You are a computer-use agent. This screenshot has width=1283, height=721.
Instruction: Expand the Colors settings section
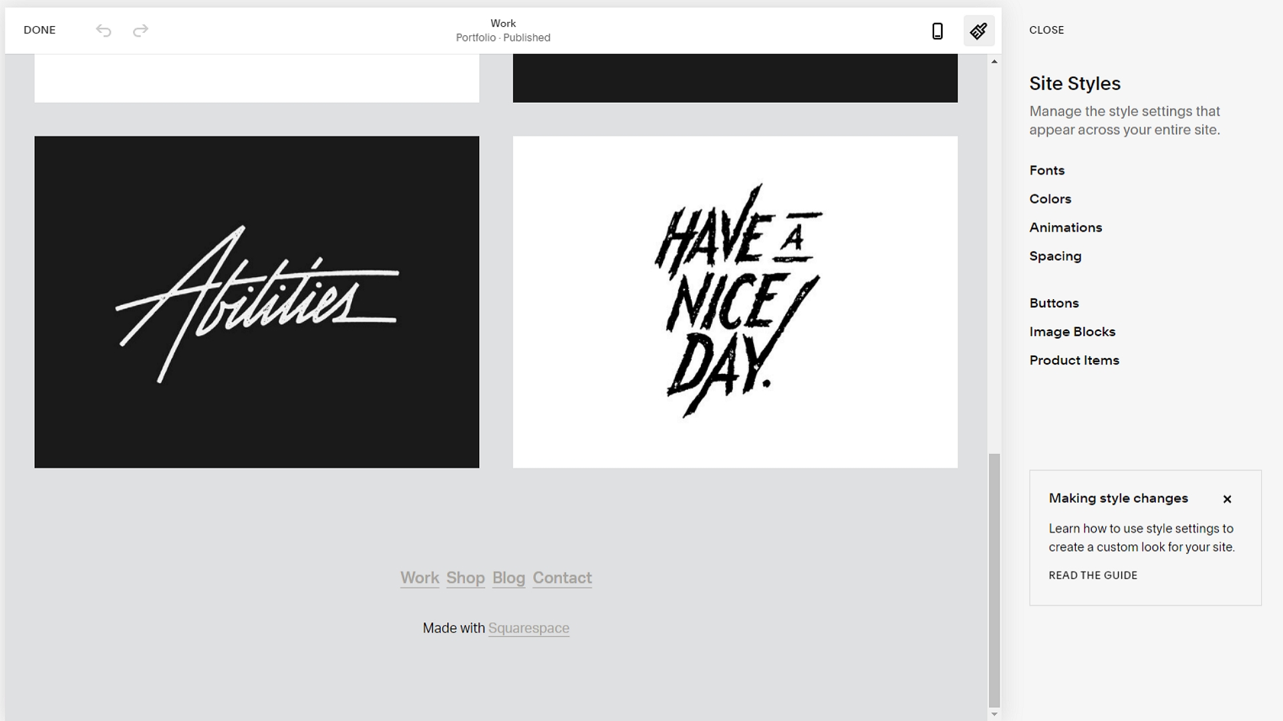click(x=1050, y=199)
